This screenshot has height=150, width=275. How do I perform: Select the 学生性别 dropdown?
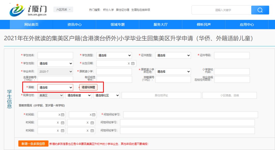(x=55, y=63)
